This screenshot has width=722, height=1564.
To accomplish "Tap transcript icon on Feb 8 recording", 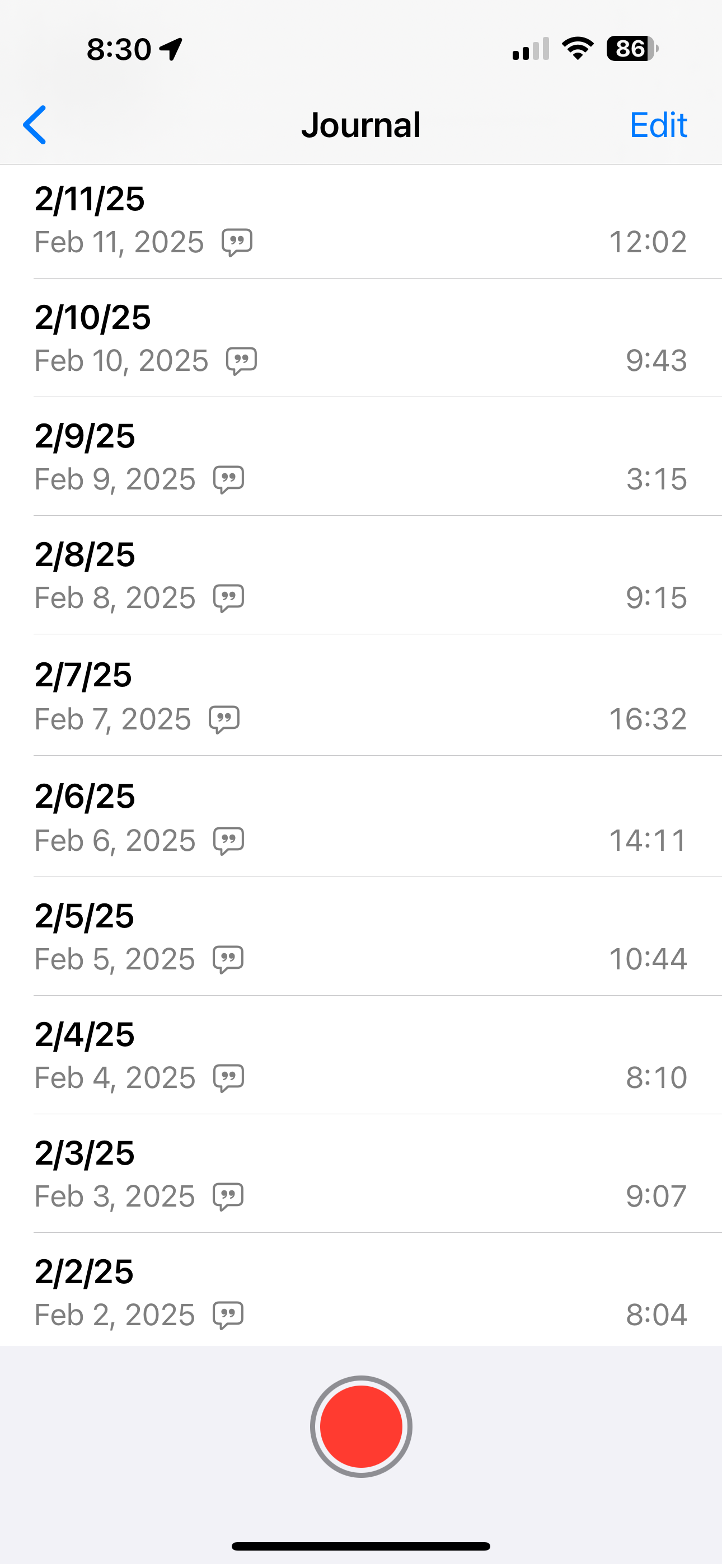I will tap(228, 598).
